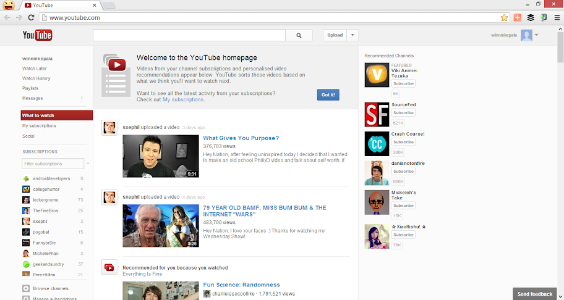
Task: Click the magnifier search button
Action: click(299, 36)
